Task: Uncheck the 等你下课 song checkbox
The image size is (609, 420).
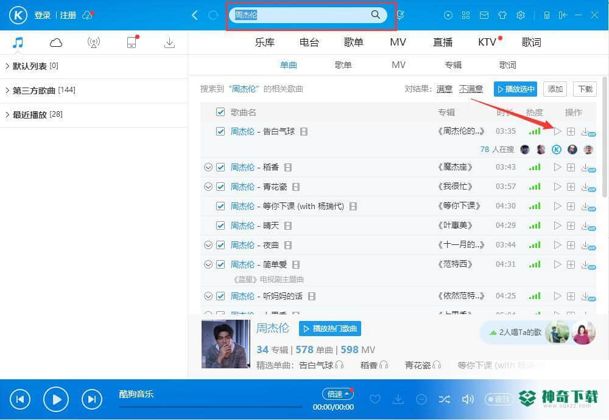Action: pyautogui.click(x=220, y=206)
